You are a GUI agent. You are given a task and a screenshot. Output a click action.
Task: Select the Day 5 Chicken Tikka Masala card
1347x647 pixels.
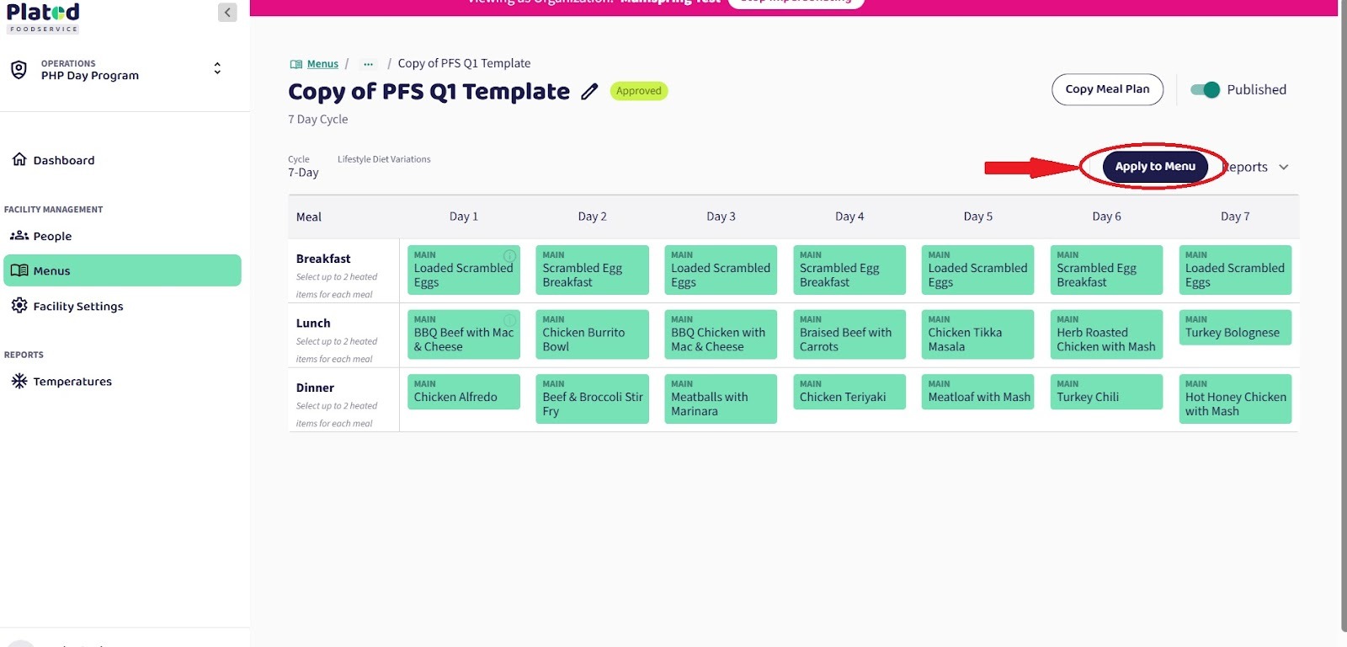point(977,334)
